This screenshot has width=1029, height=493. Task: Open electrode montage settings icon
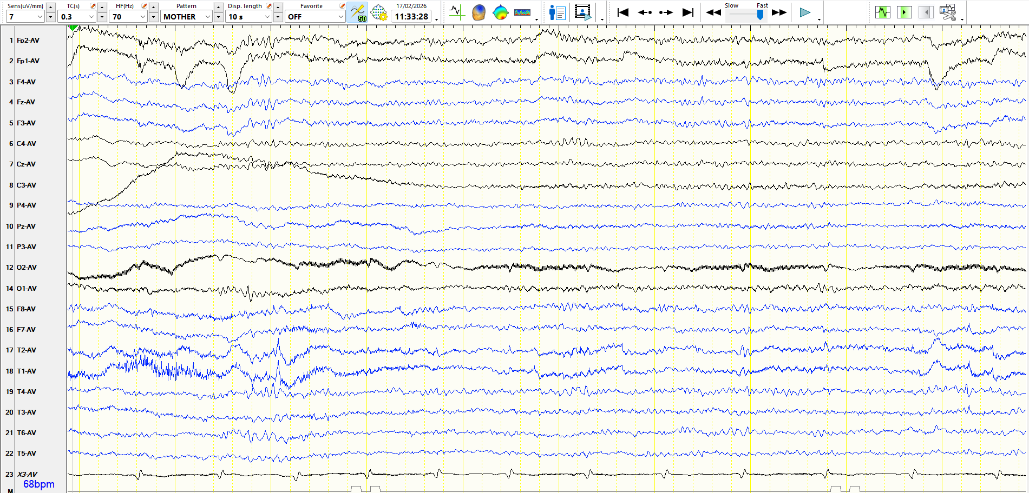379,12
